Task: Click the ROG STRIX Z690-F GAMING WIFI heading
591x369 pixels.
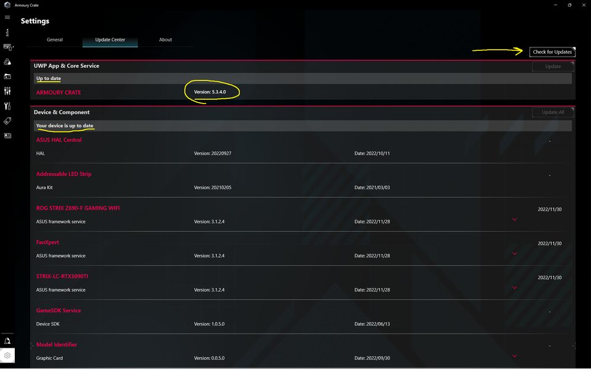Action: (78, 208)
